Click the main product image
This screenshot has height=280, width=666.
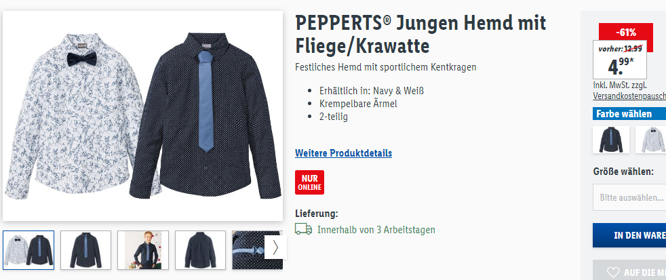(142, 116)
